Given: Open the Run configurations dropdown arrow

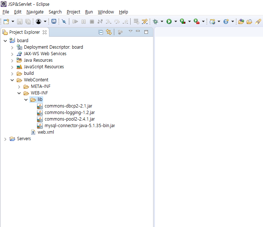Looking at the screenshot, I should click(176, 21).
